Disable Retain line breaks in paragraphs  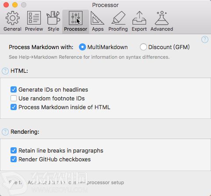pyautogui.click(x=14, y=150)
